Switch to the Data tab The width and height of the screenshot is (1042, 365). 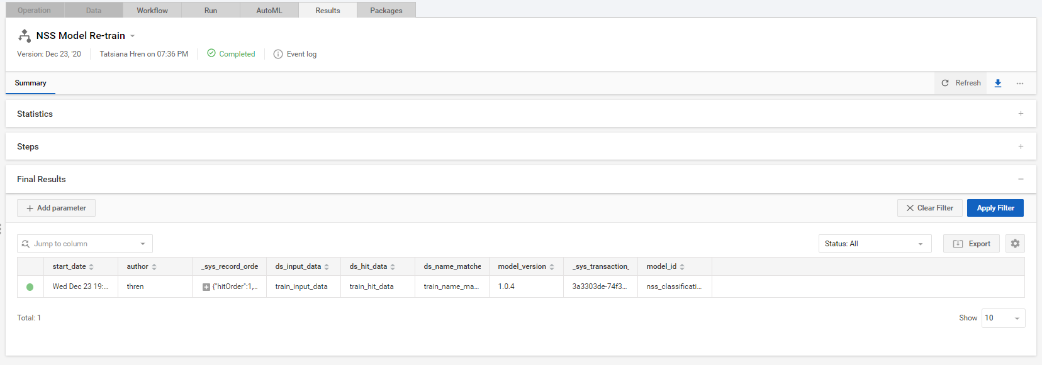94,10
